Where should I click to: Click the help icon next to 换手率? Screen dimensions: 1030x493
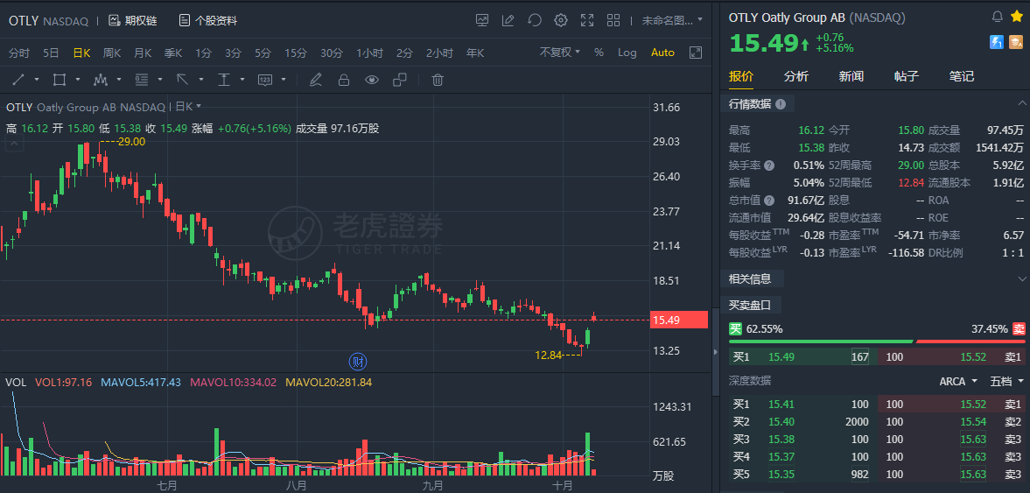pyautogui.click(x=769, y=166)
